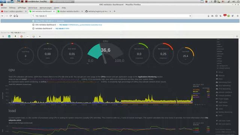Follow the Applications Monitoring link
This screenshot has width=240, height=135.
coord(147,77)
